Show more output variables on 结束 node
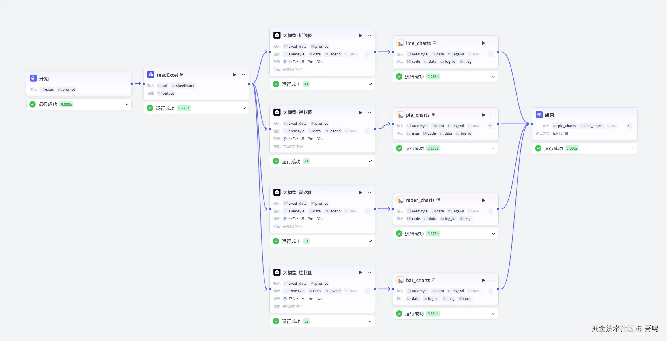This screenshot has height=341, width=667. tap(630, 126)
